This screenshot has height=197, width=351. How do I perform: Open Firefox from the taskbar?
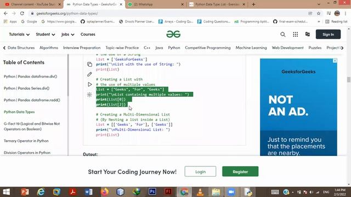pos(104,192)
